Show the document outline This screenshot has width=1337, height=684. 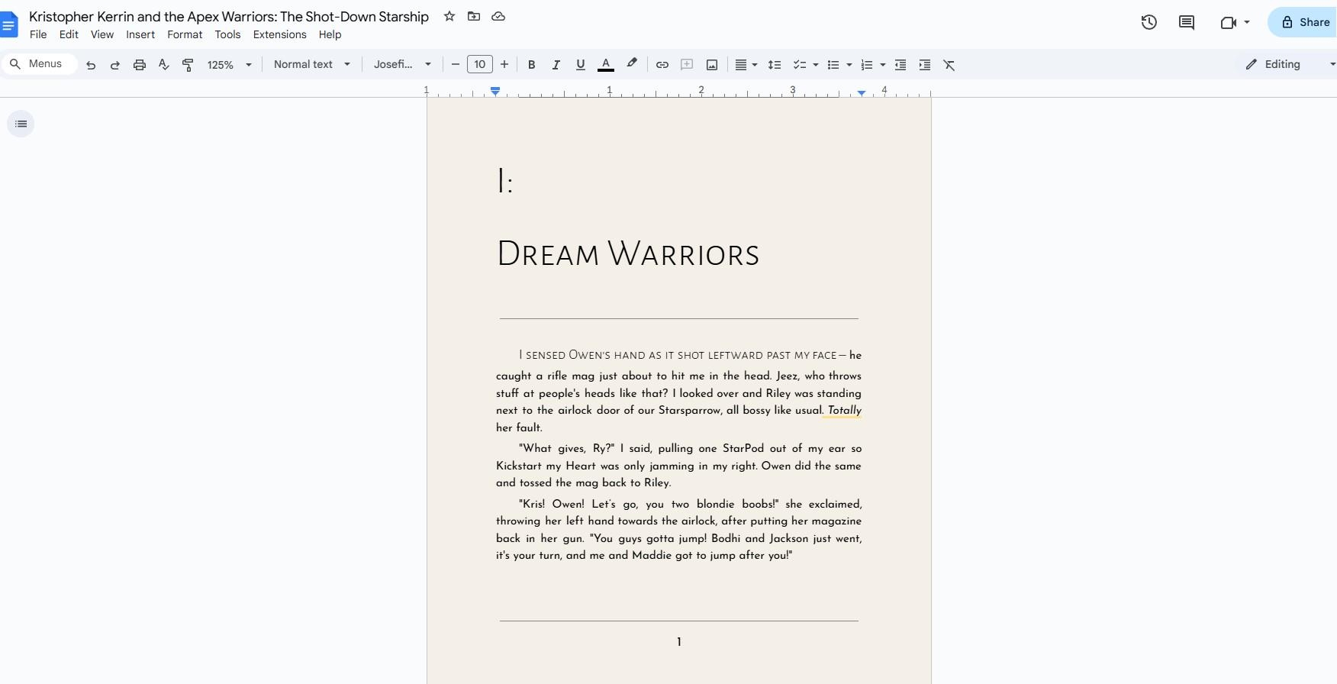coord(21,124)
